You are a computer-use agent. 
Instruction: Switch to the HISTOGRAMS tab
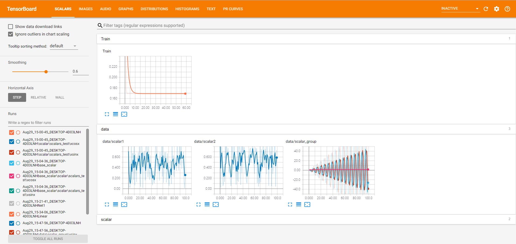tap(187, 9)
